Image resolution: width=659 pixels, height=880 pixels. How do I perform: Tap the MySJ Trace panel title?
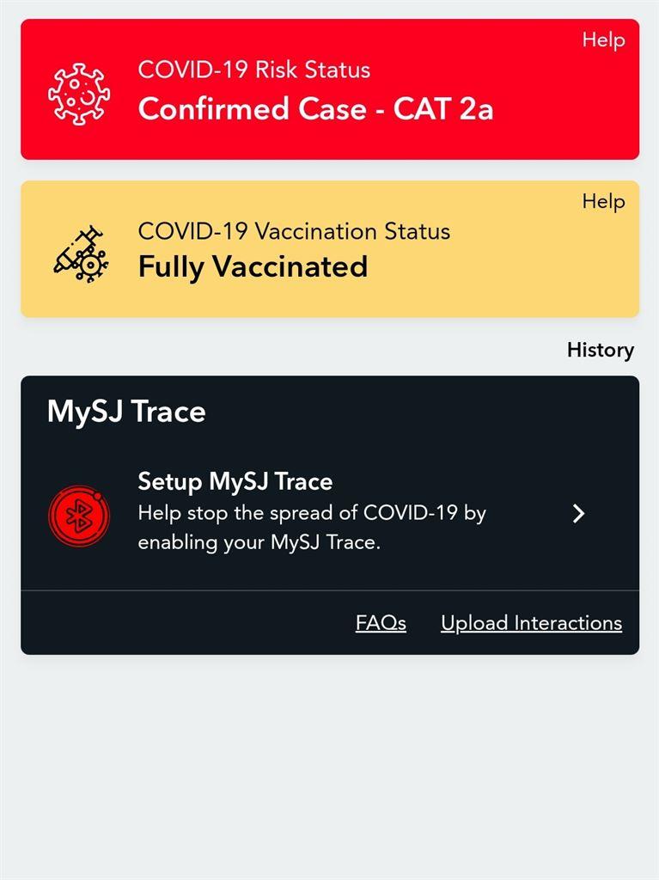tap(126, 412)
